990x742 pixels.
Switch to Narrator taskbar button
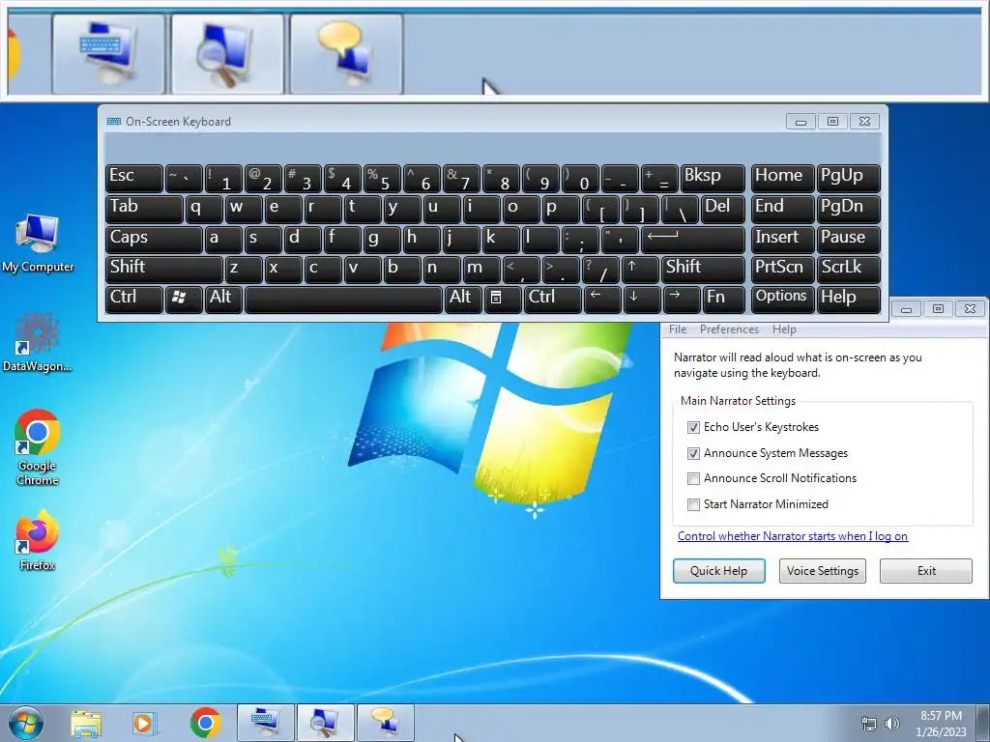pyautogui.click(x=385, y=723)
